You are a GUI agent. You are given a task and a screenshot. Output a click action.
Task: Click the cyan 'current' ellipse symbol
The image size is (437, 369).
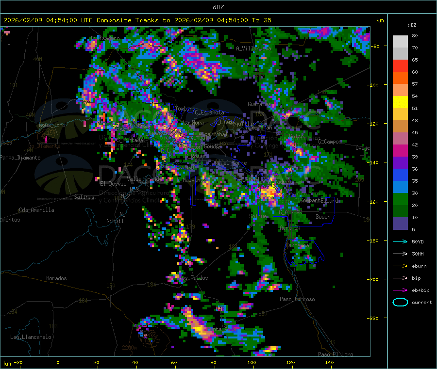coord(400,302)
